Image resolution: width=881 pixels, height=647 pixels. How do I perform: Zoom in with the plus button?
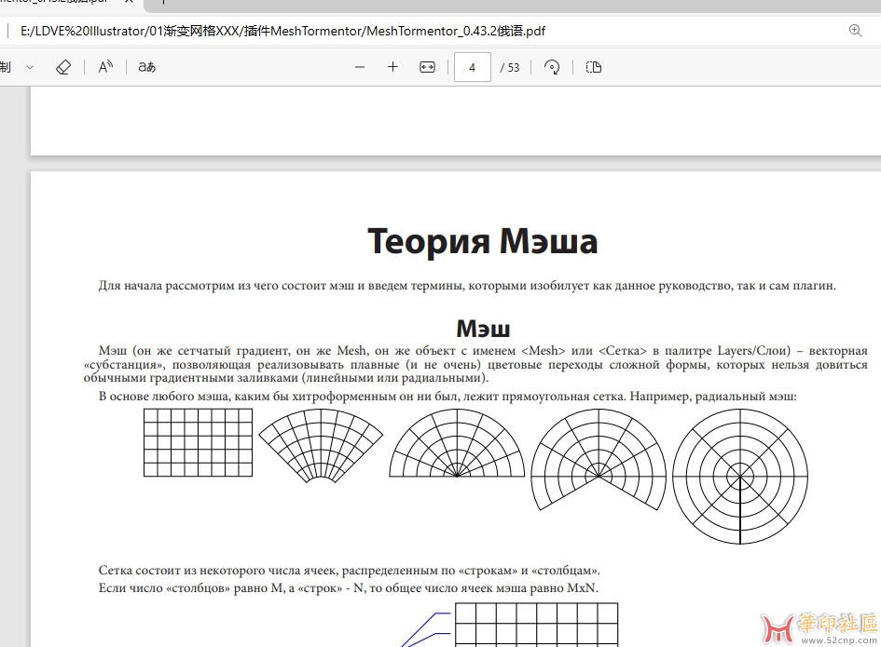pyautogui.click(x=392, y=67)
